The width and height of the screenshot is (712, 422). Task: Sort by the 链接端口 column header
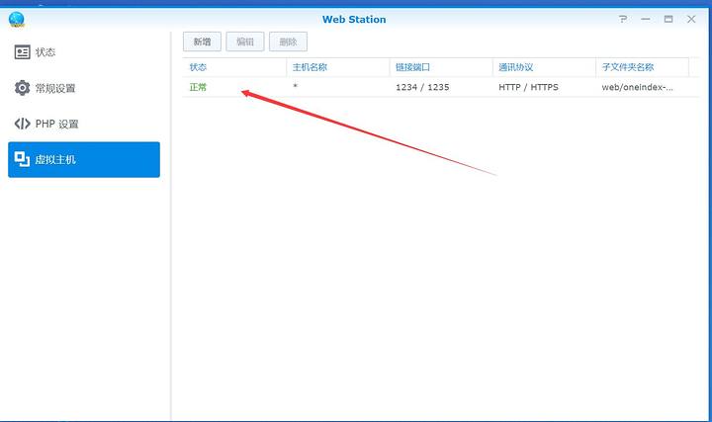[x=441, y=67]
